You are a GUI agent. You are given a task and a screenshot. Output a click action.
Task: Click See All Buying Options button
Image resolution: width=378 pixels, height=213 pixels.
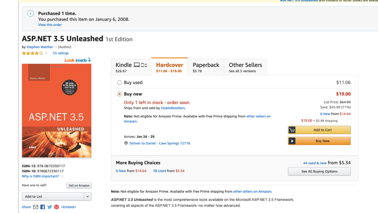coord(319,171)
